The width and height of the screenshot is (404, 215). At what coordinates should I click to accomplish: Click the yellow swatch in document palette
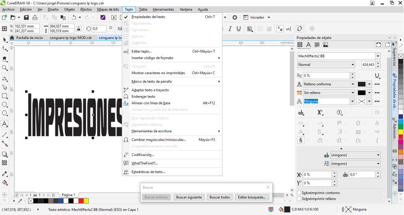point(86,201)
